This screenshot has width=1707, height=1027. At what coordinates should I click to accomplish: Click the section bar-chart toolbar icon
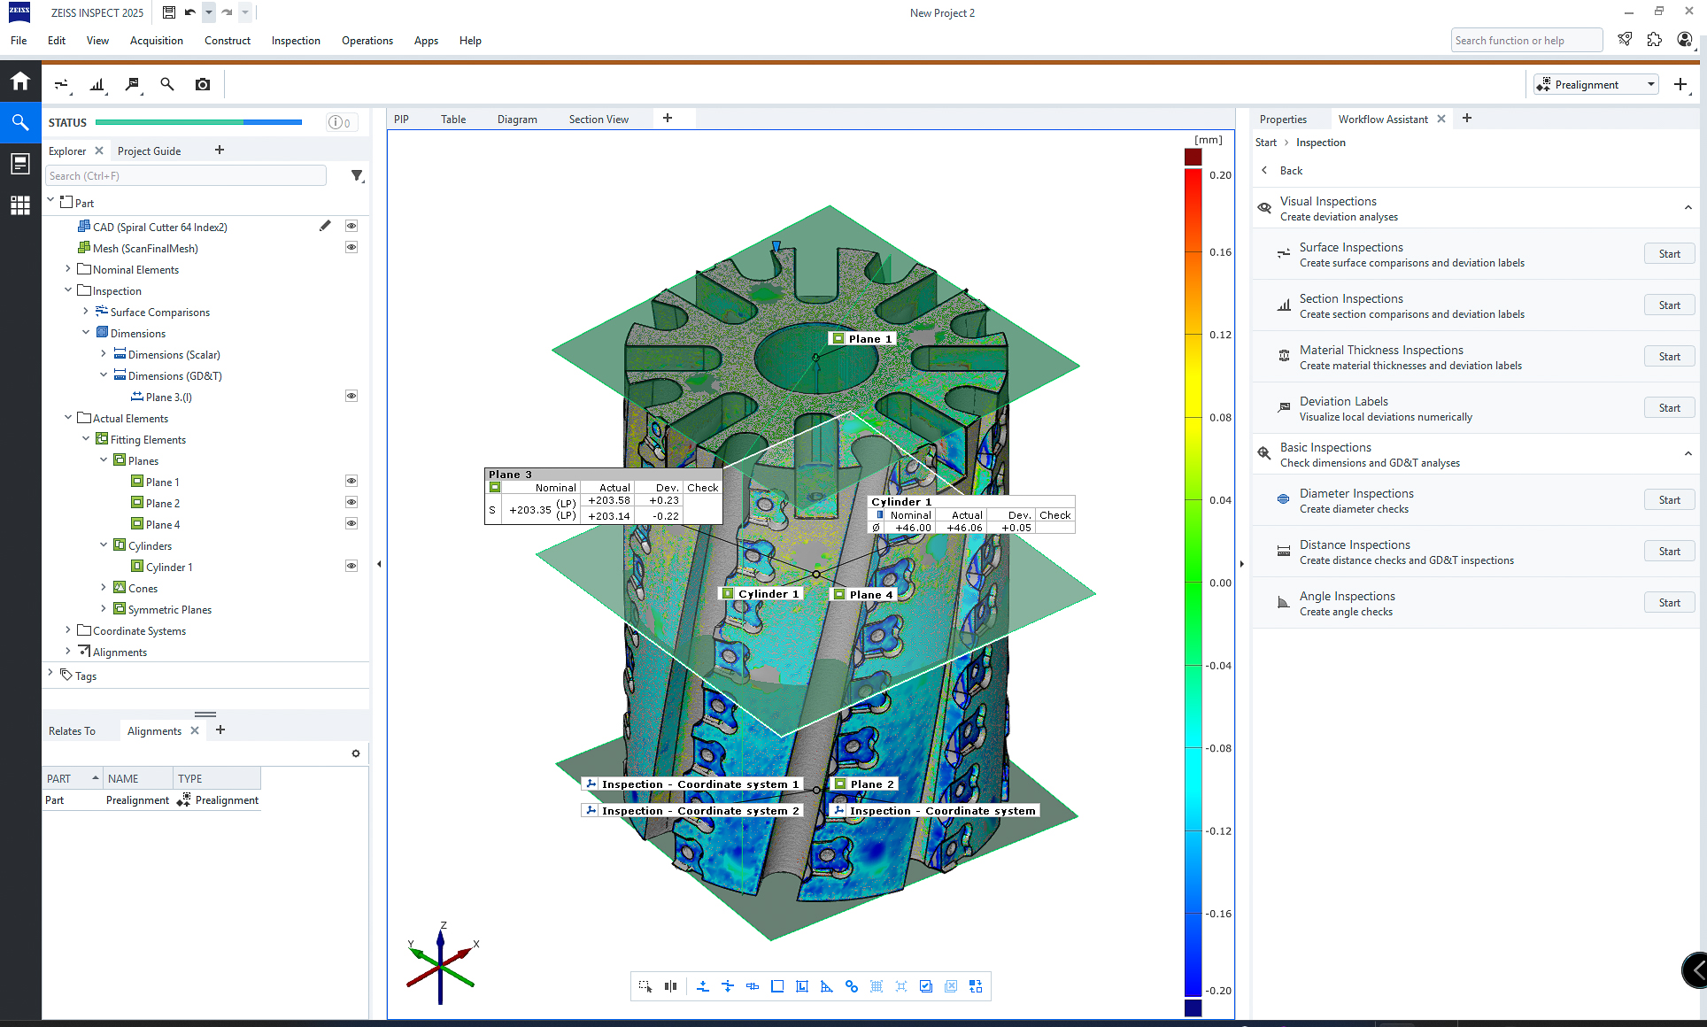point(97,85)
